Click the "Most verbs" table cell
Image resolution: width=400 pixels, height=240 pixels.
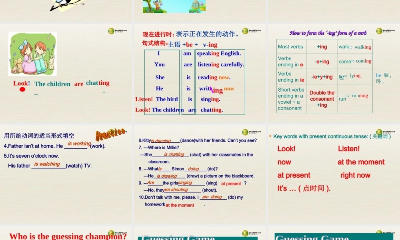pyautogui.click(x=291, y=47)
